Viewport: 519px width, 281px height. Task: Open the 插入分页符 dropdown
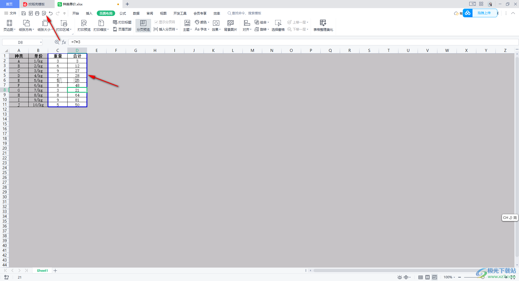click(x=166, y=29)
